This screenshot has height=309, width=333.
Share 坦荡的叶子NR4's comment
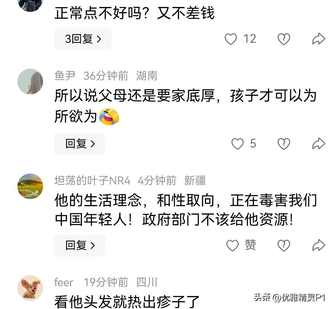point(319,245)
